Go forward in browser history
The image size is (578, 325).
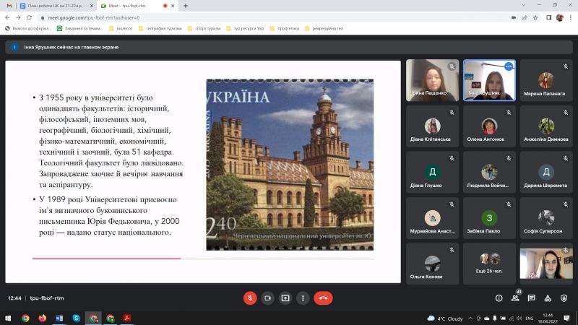(18, 17)
